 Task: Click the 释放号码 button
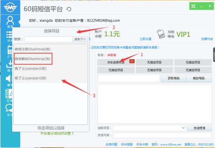(x=199, y=78)
